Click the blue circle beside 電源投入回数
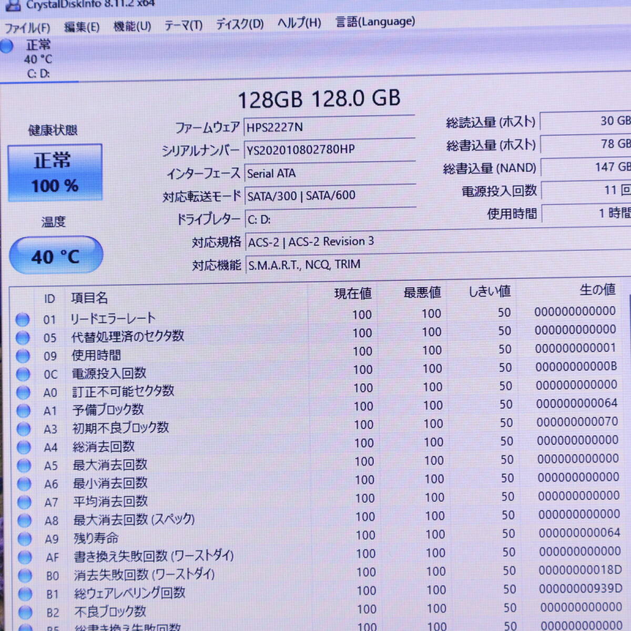The width and height of the screenshot is (631, 631). [23, 374]
